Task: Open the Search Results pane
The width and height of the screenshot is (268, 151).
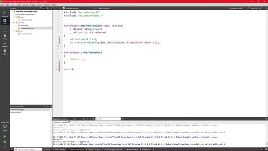Action: click(x=59, y=149)
